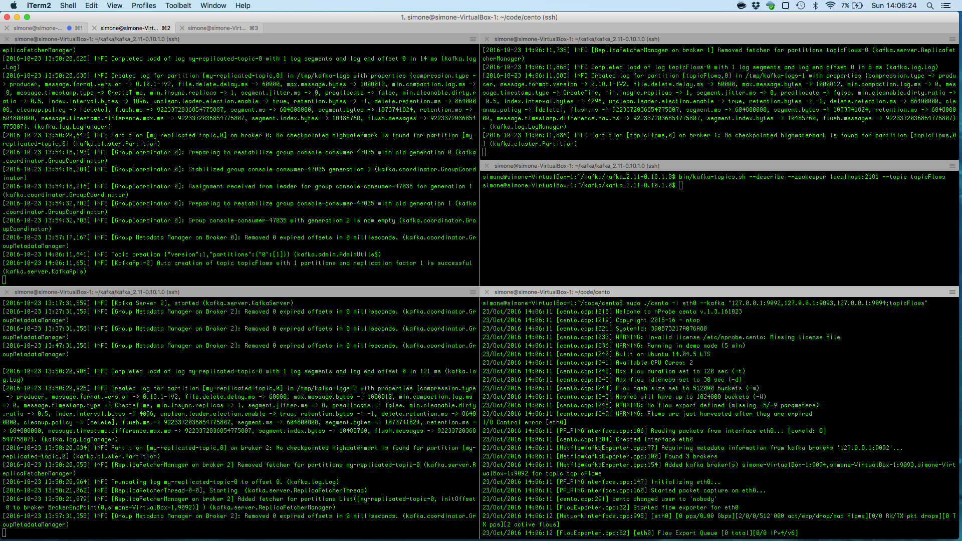Viewport: 962px width, 541px height.
Task: Open Time Machine status icon
Action: (x=801, y=6)
